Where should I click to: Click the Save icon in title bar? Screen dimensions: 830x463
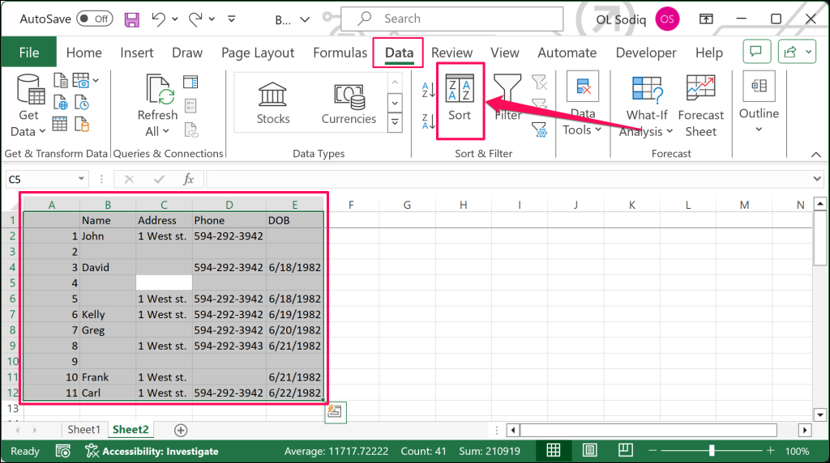131,18
